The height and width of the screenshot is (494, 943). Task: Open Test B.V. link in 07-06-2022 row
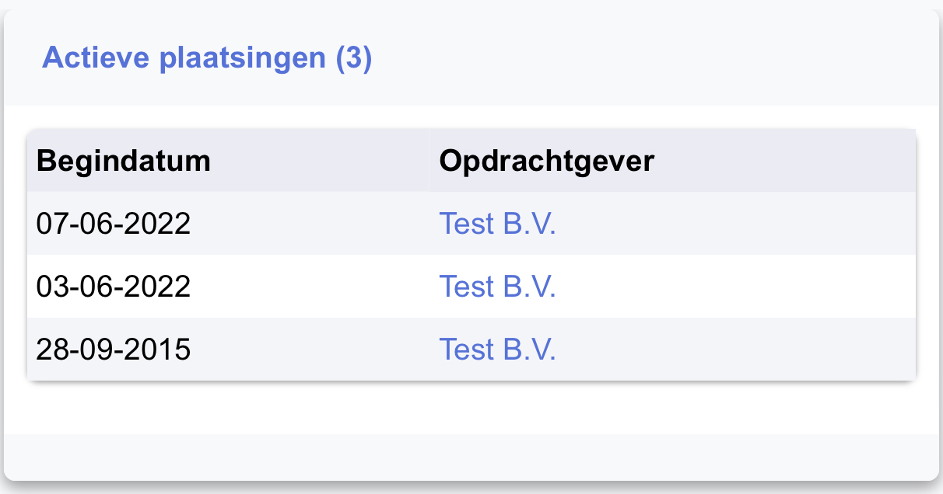coord(498,224)
